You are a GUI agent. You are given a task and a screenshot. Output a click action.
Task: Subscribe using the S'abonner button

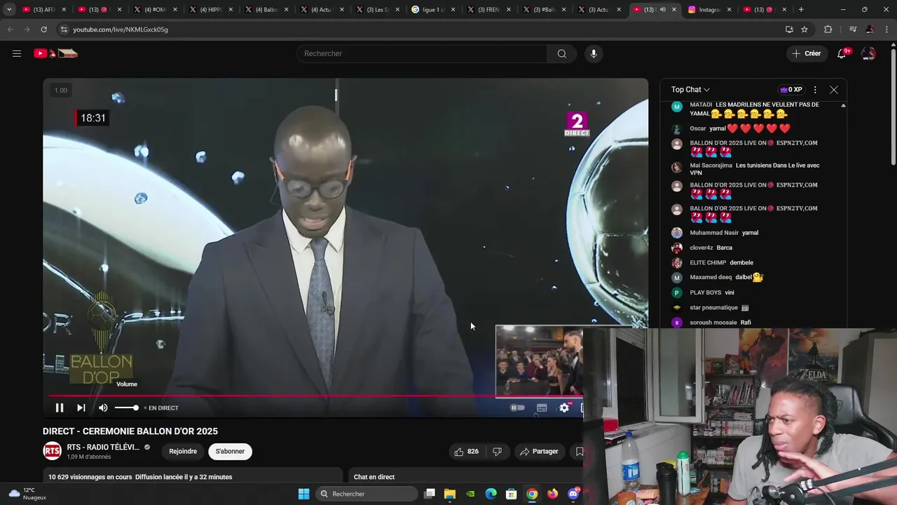(x=230, y=451)
